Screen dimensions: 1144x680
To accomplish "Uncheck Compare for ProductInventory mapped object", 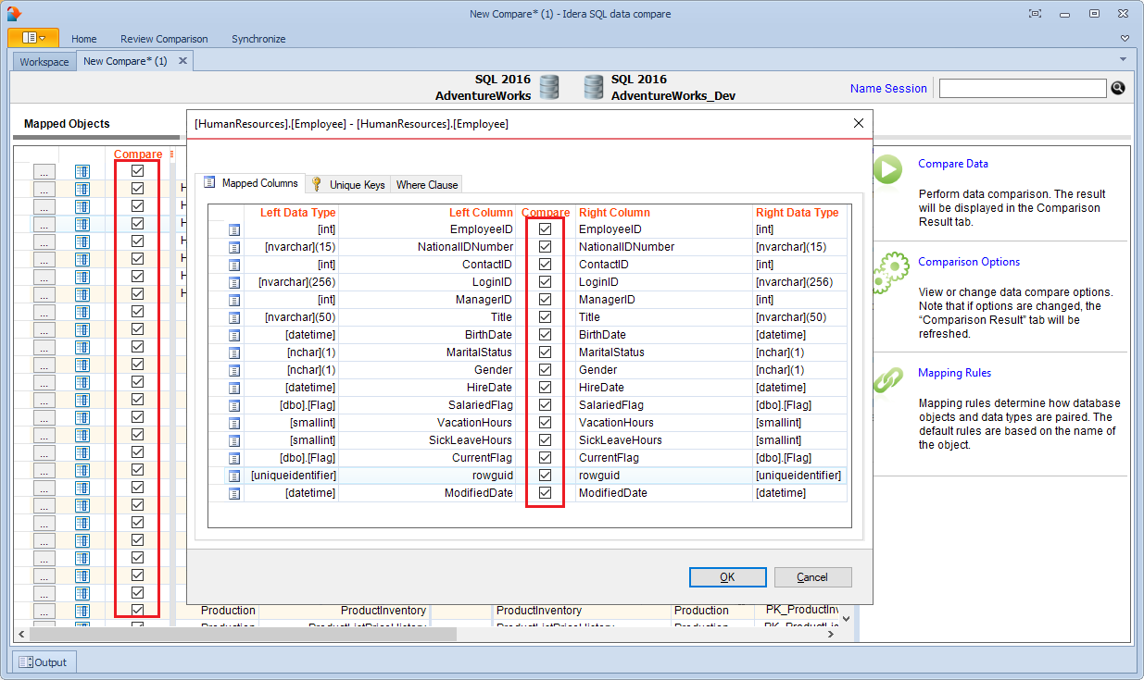I will [137, 610].
